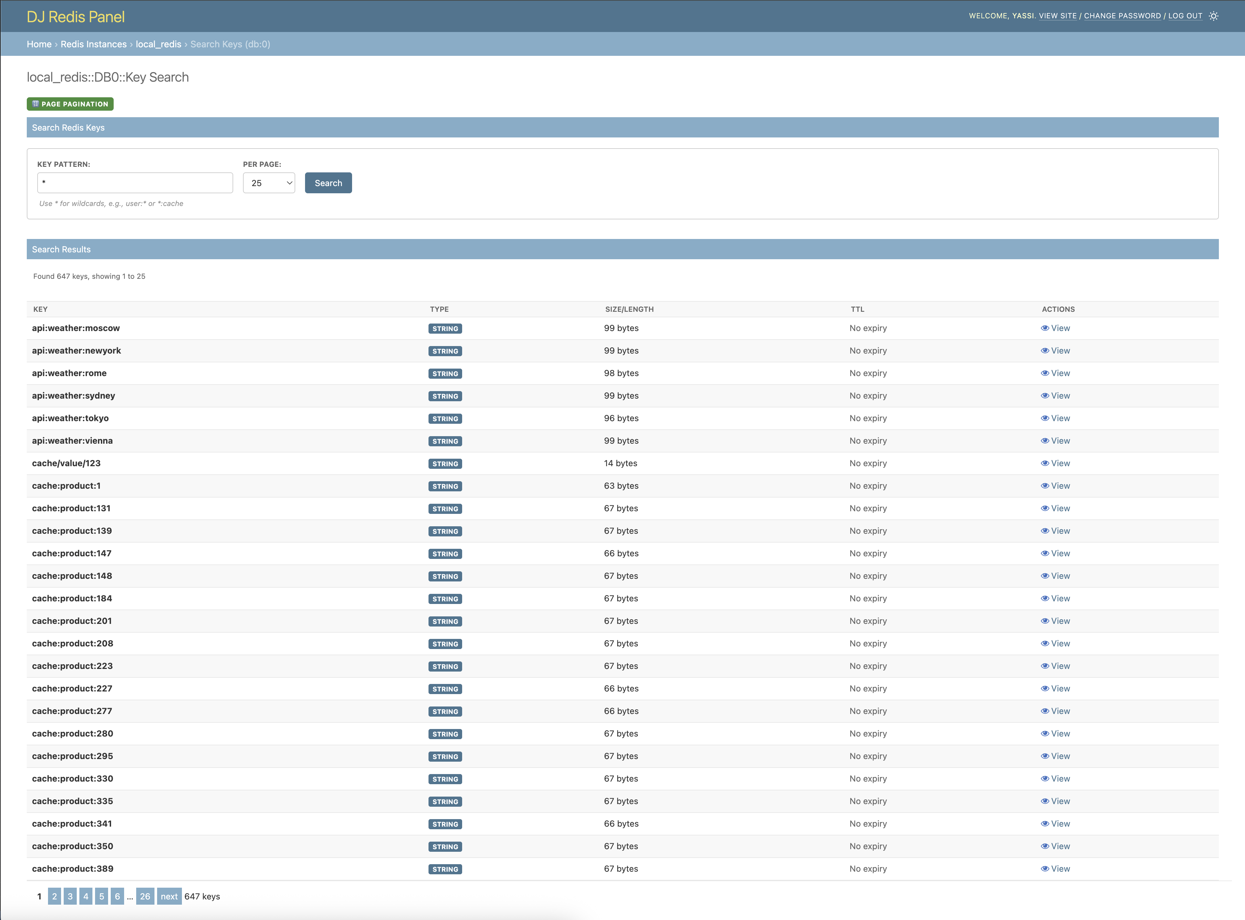Jump to page 26 of results
Image resolution: width=1245 pixels, height=920 pixels.
pos(145,896)
